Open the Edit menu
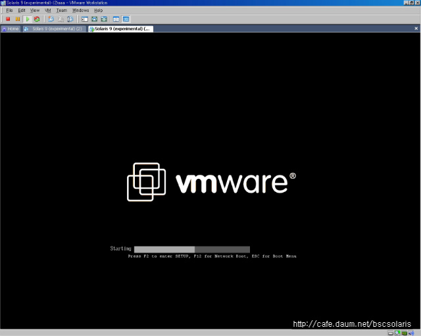421x336 pixels. pyautogui.click(x=22, y=11)
